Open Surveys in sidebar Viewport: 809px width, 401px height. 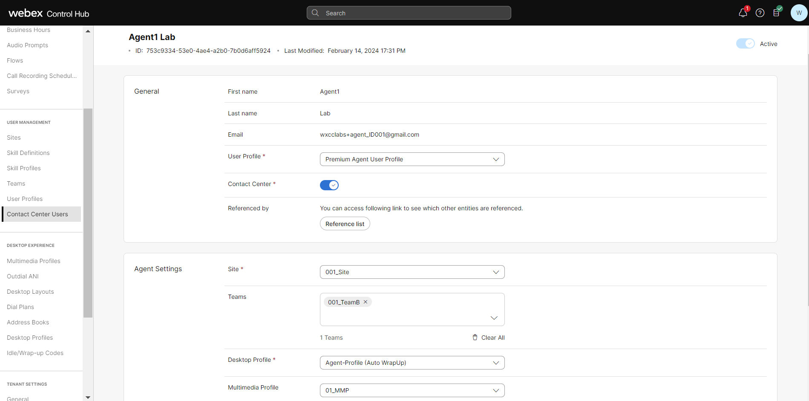[18, 91]
